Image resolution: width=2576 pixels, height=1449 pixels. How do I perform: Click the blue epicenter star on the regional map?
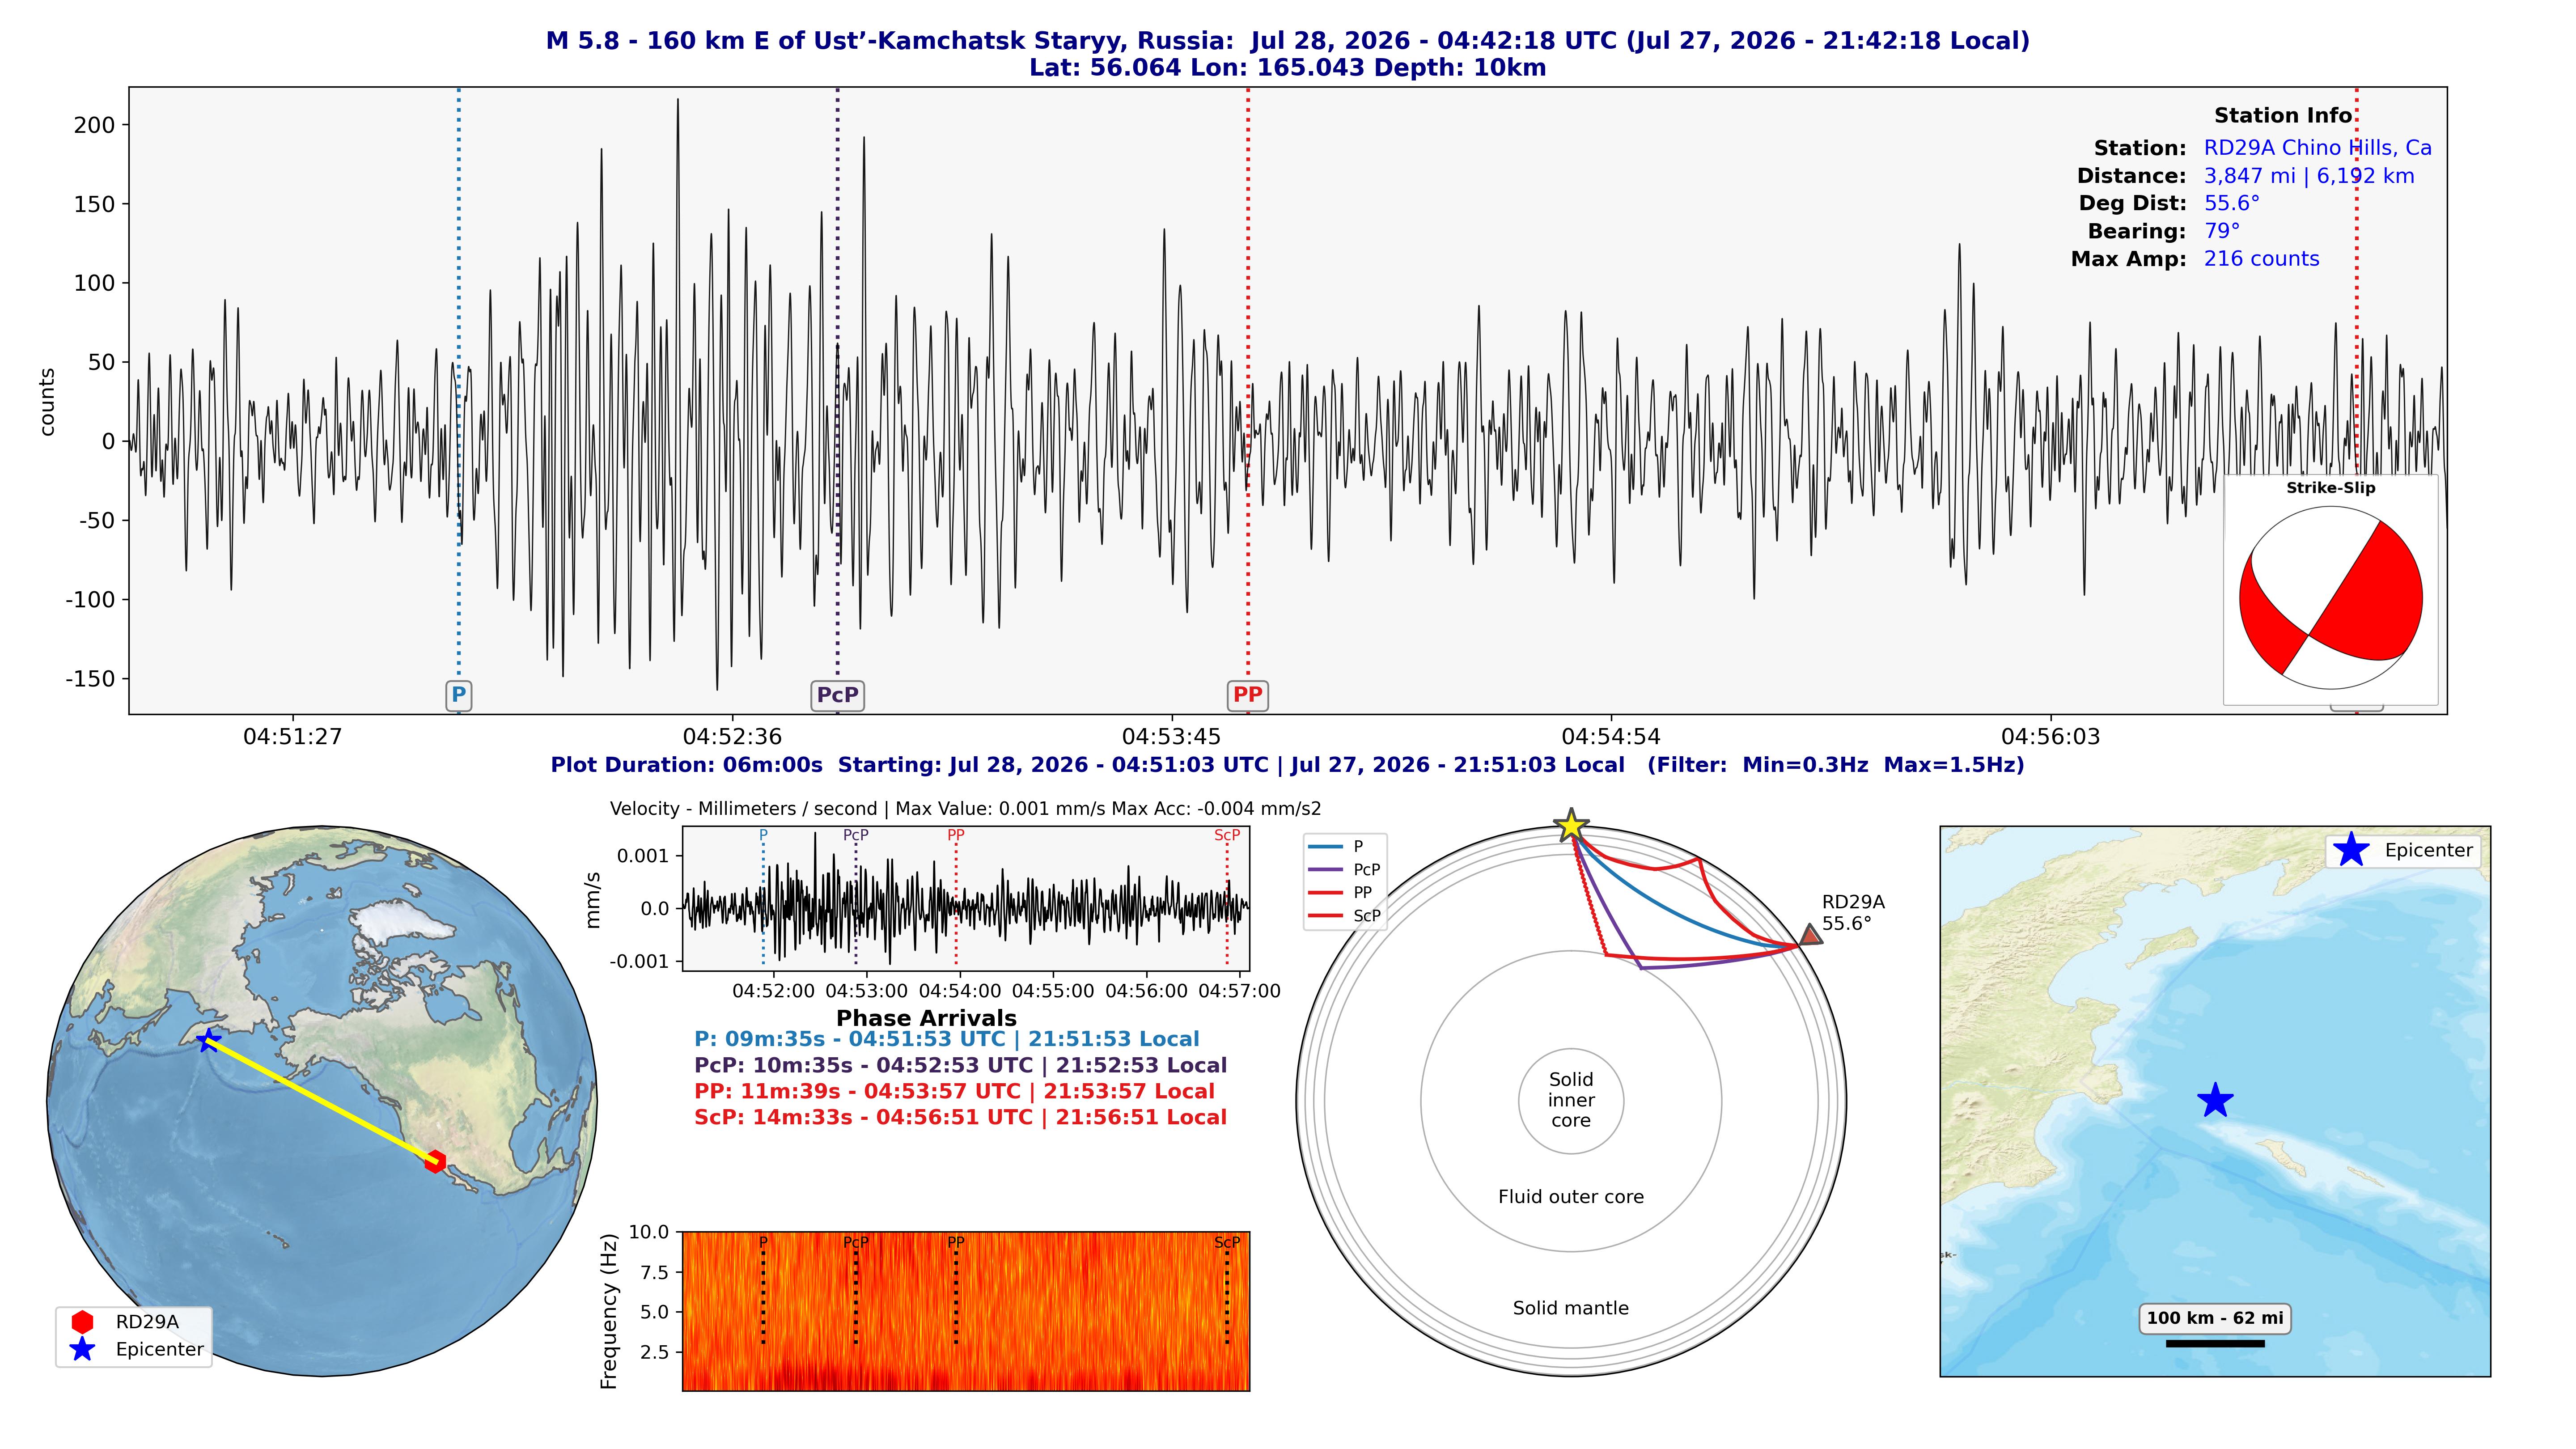coord(2215,1100)
